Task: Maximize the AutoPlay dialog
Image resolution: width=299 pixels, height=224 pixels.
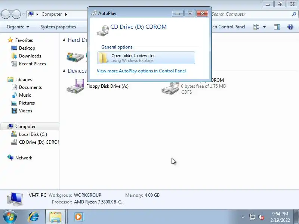Action: coord(190,13)
